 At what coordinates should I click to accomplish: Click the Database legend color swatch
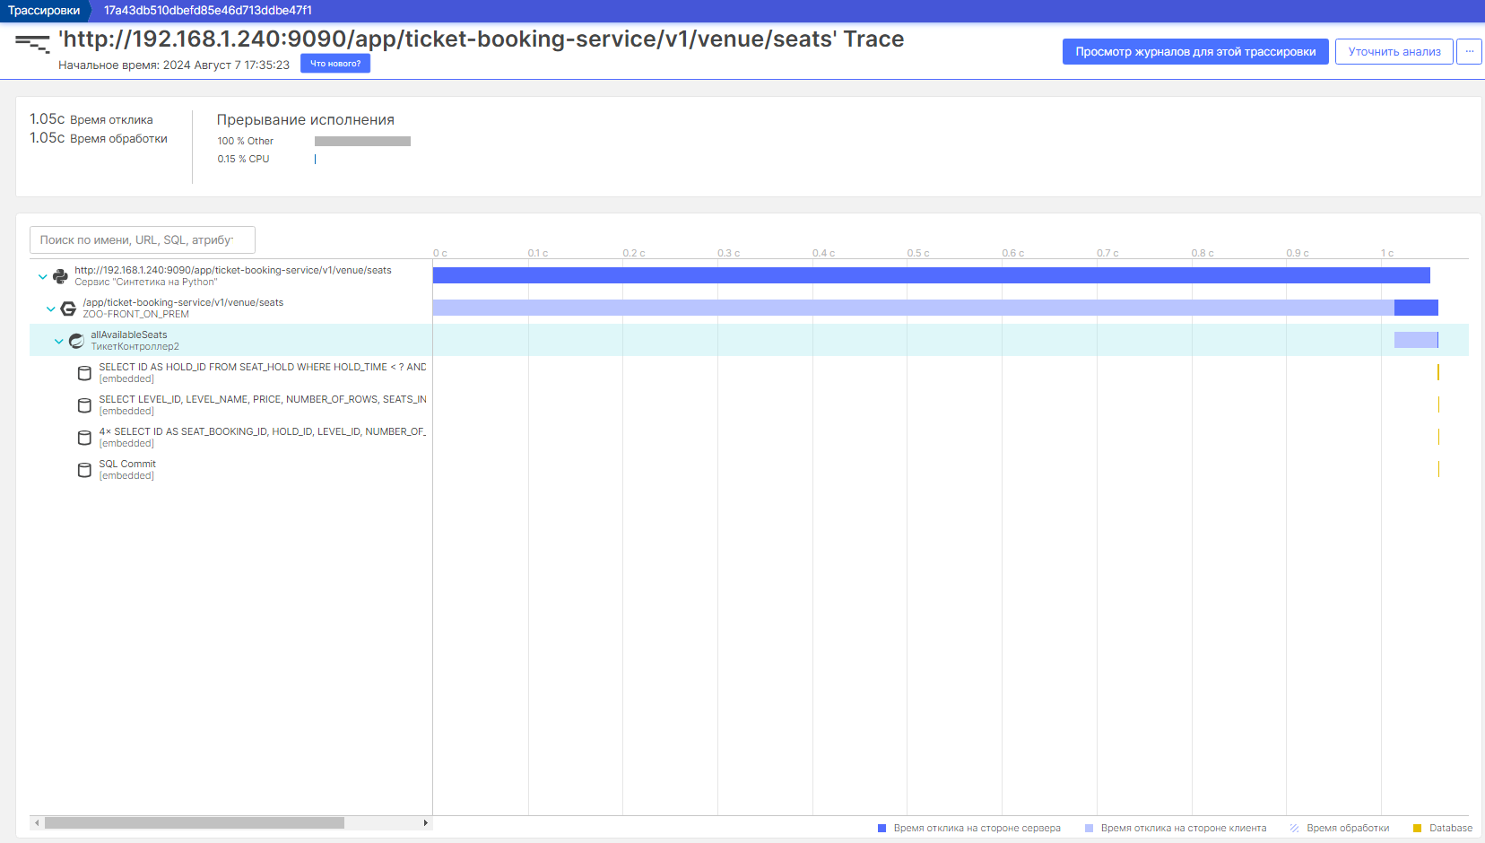coord(1417,829)
